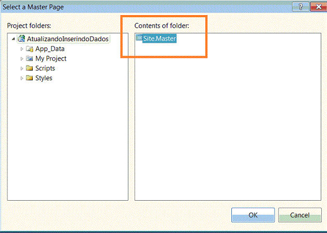Expand the Styles folder
327x233 pixels.
click(x=22, y=78)
